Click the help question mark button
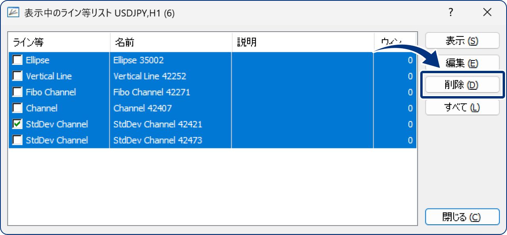The width and height of the screenshot is (507, 235). click(x=451, y=13)
